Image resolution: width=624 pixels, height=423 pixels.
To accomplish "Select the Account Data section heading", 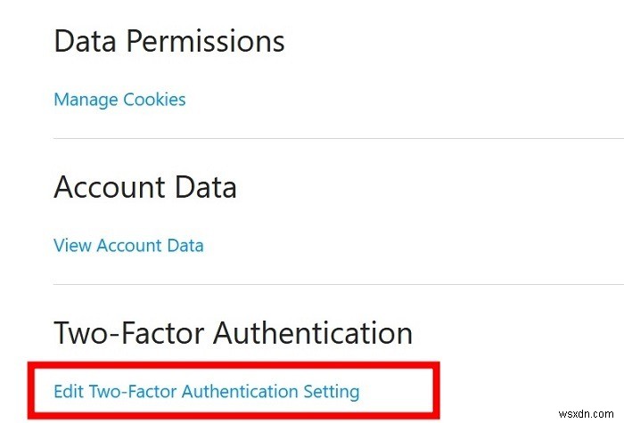I will point(144,187).
